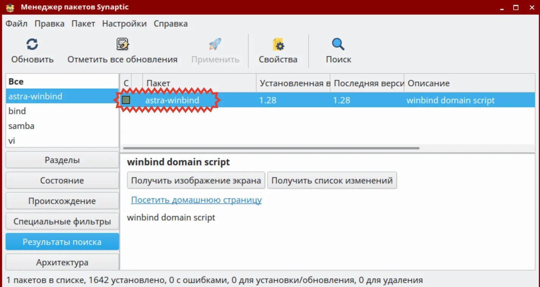Viewport: 540px width, 287px height.
Task: Open the Правка menu
Action: coord(50,24)
